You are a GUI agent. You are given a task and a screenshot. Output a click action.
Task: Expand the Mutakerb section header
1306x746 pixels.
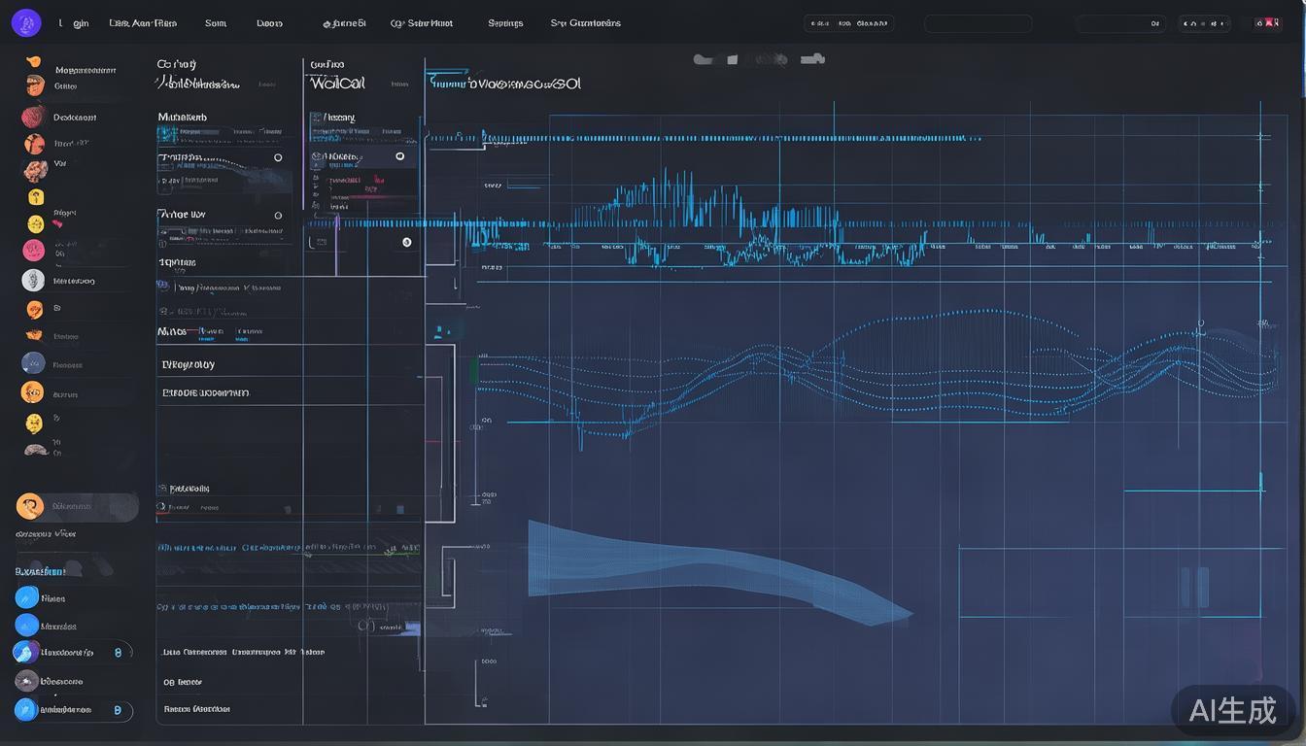[x=183, y=118]
